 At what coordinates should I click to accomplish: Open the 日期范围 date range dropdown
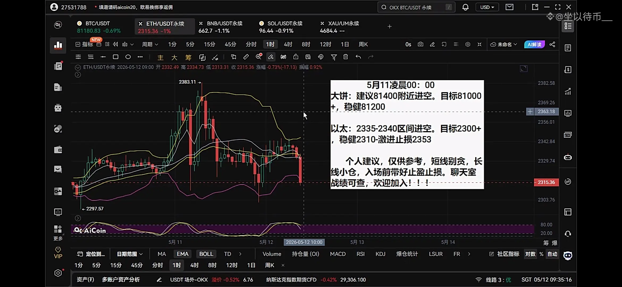[130, 254]
